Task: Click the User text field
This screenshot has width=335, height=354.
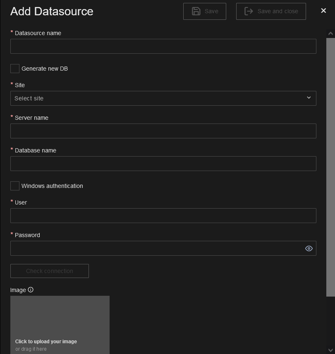Action: (163, 216)
